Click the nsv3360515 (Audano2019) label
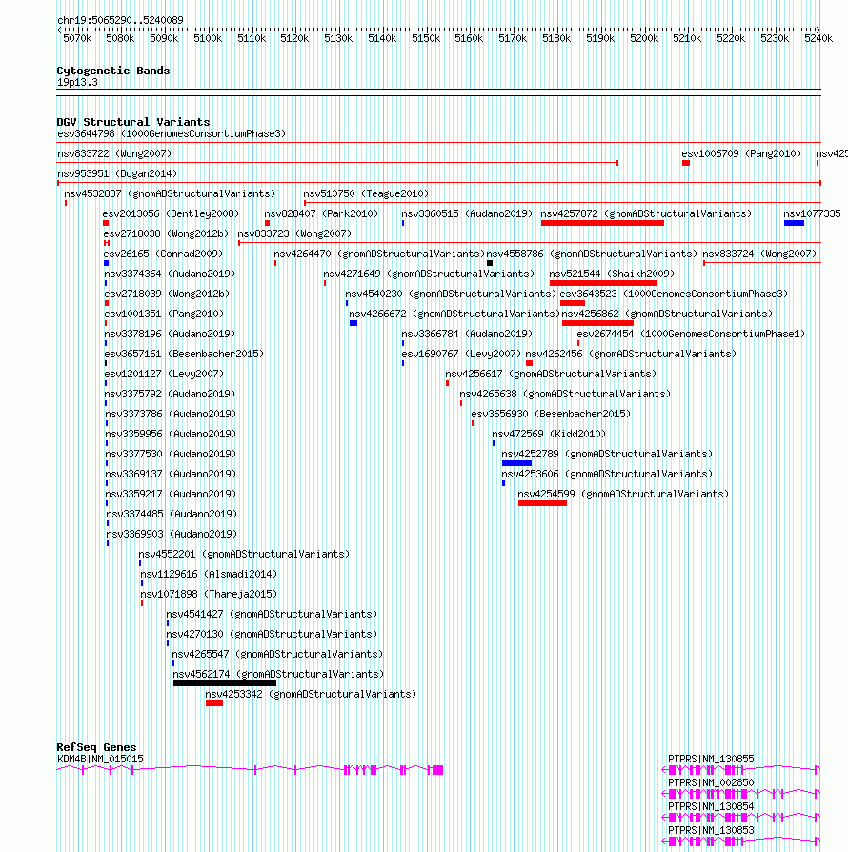Image resolution: width=848 pixels, height=852 pixels. coord(467,214)
